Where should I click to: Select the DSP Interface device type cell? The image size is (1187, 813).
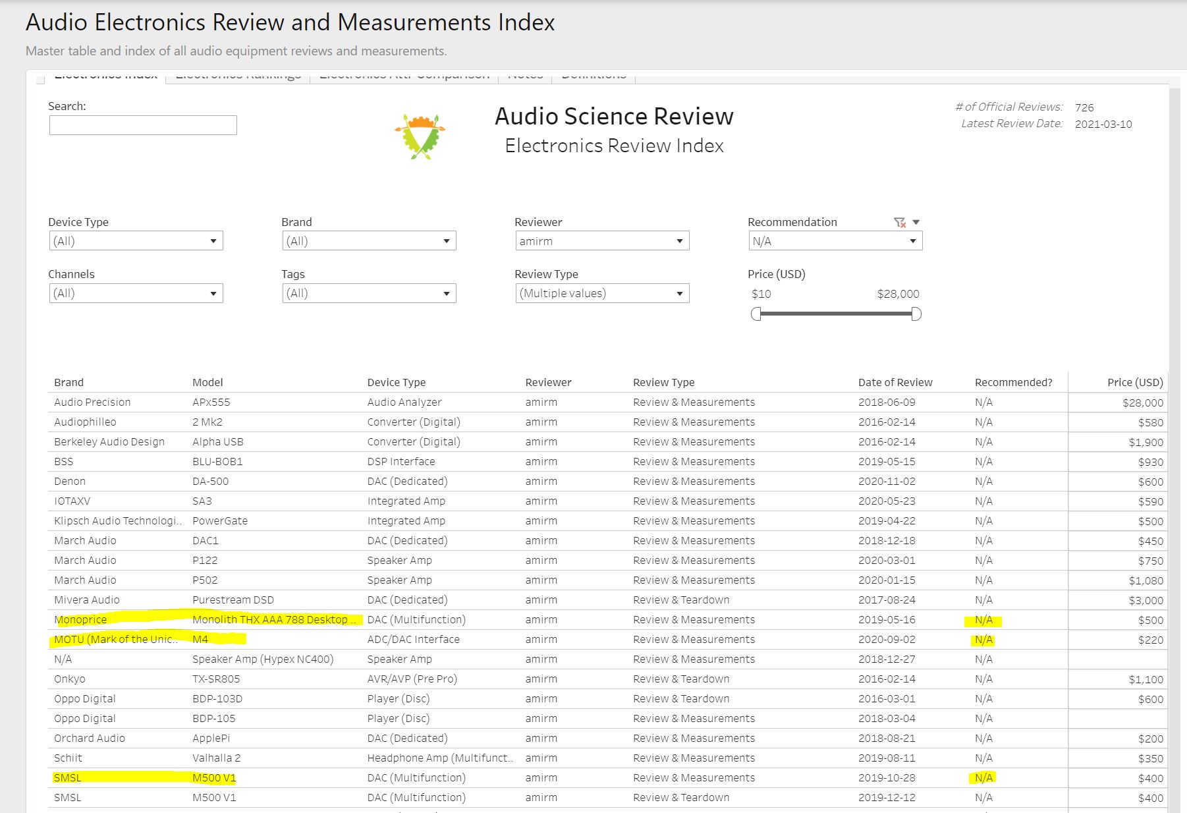click(401, 461)
